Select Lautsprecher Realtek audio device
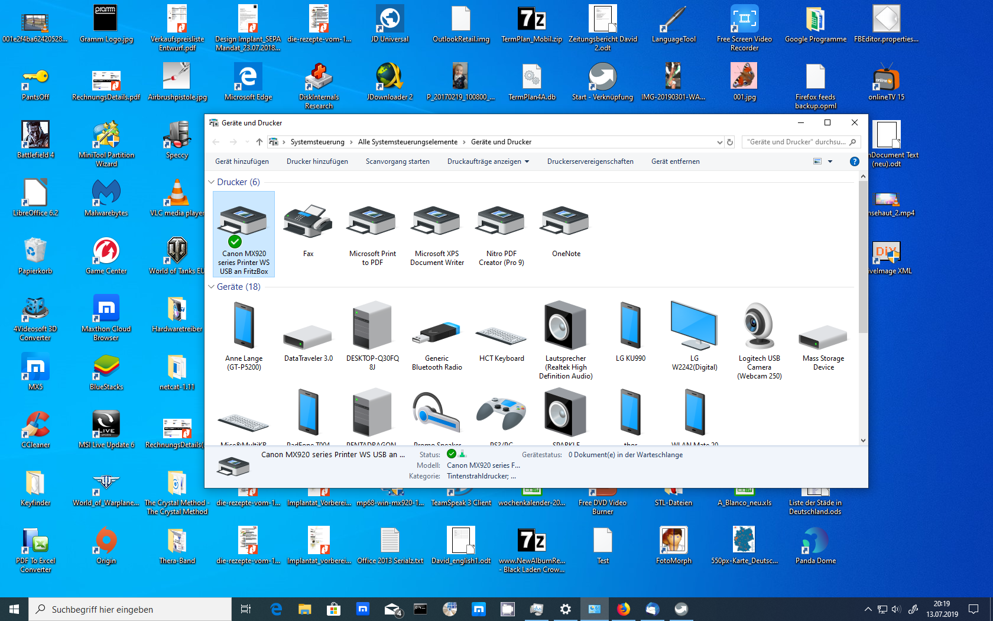993x621 pixels. [x=566, y=340]
